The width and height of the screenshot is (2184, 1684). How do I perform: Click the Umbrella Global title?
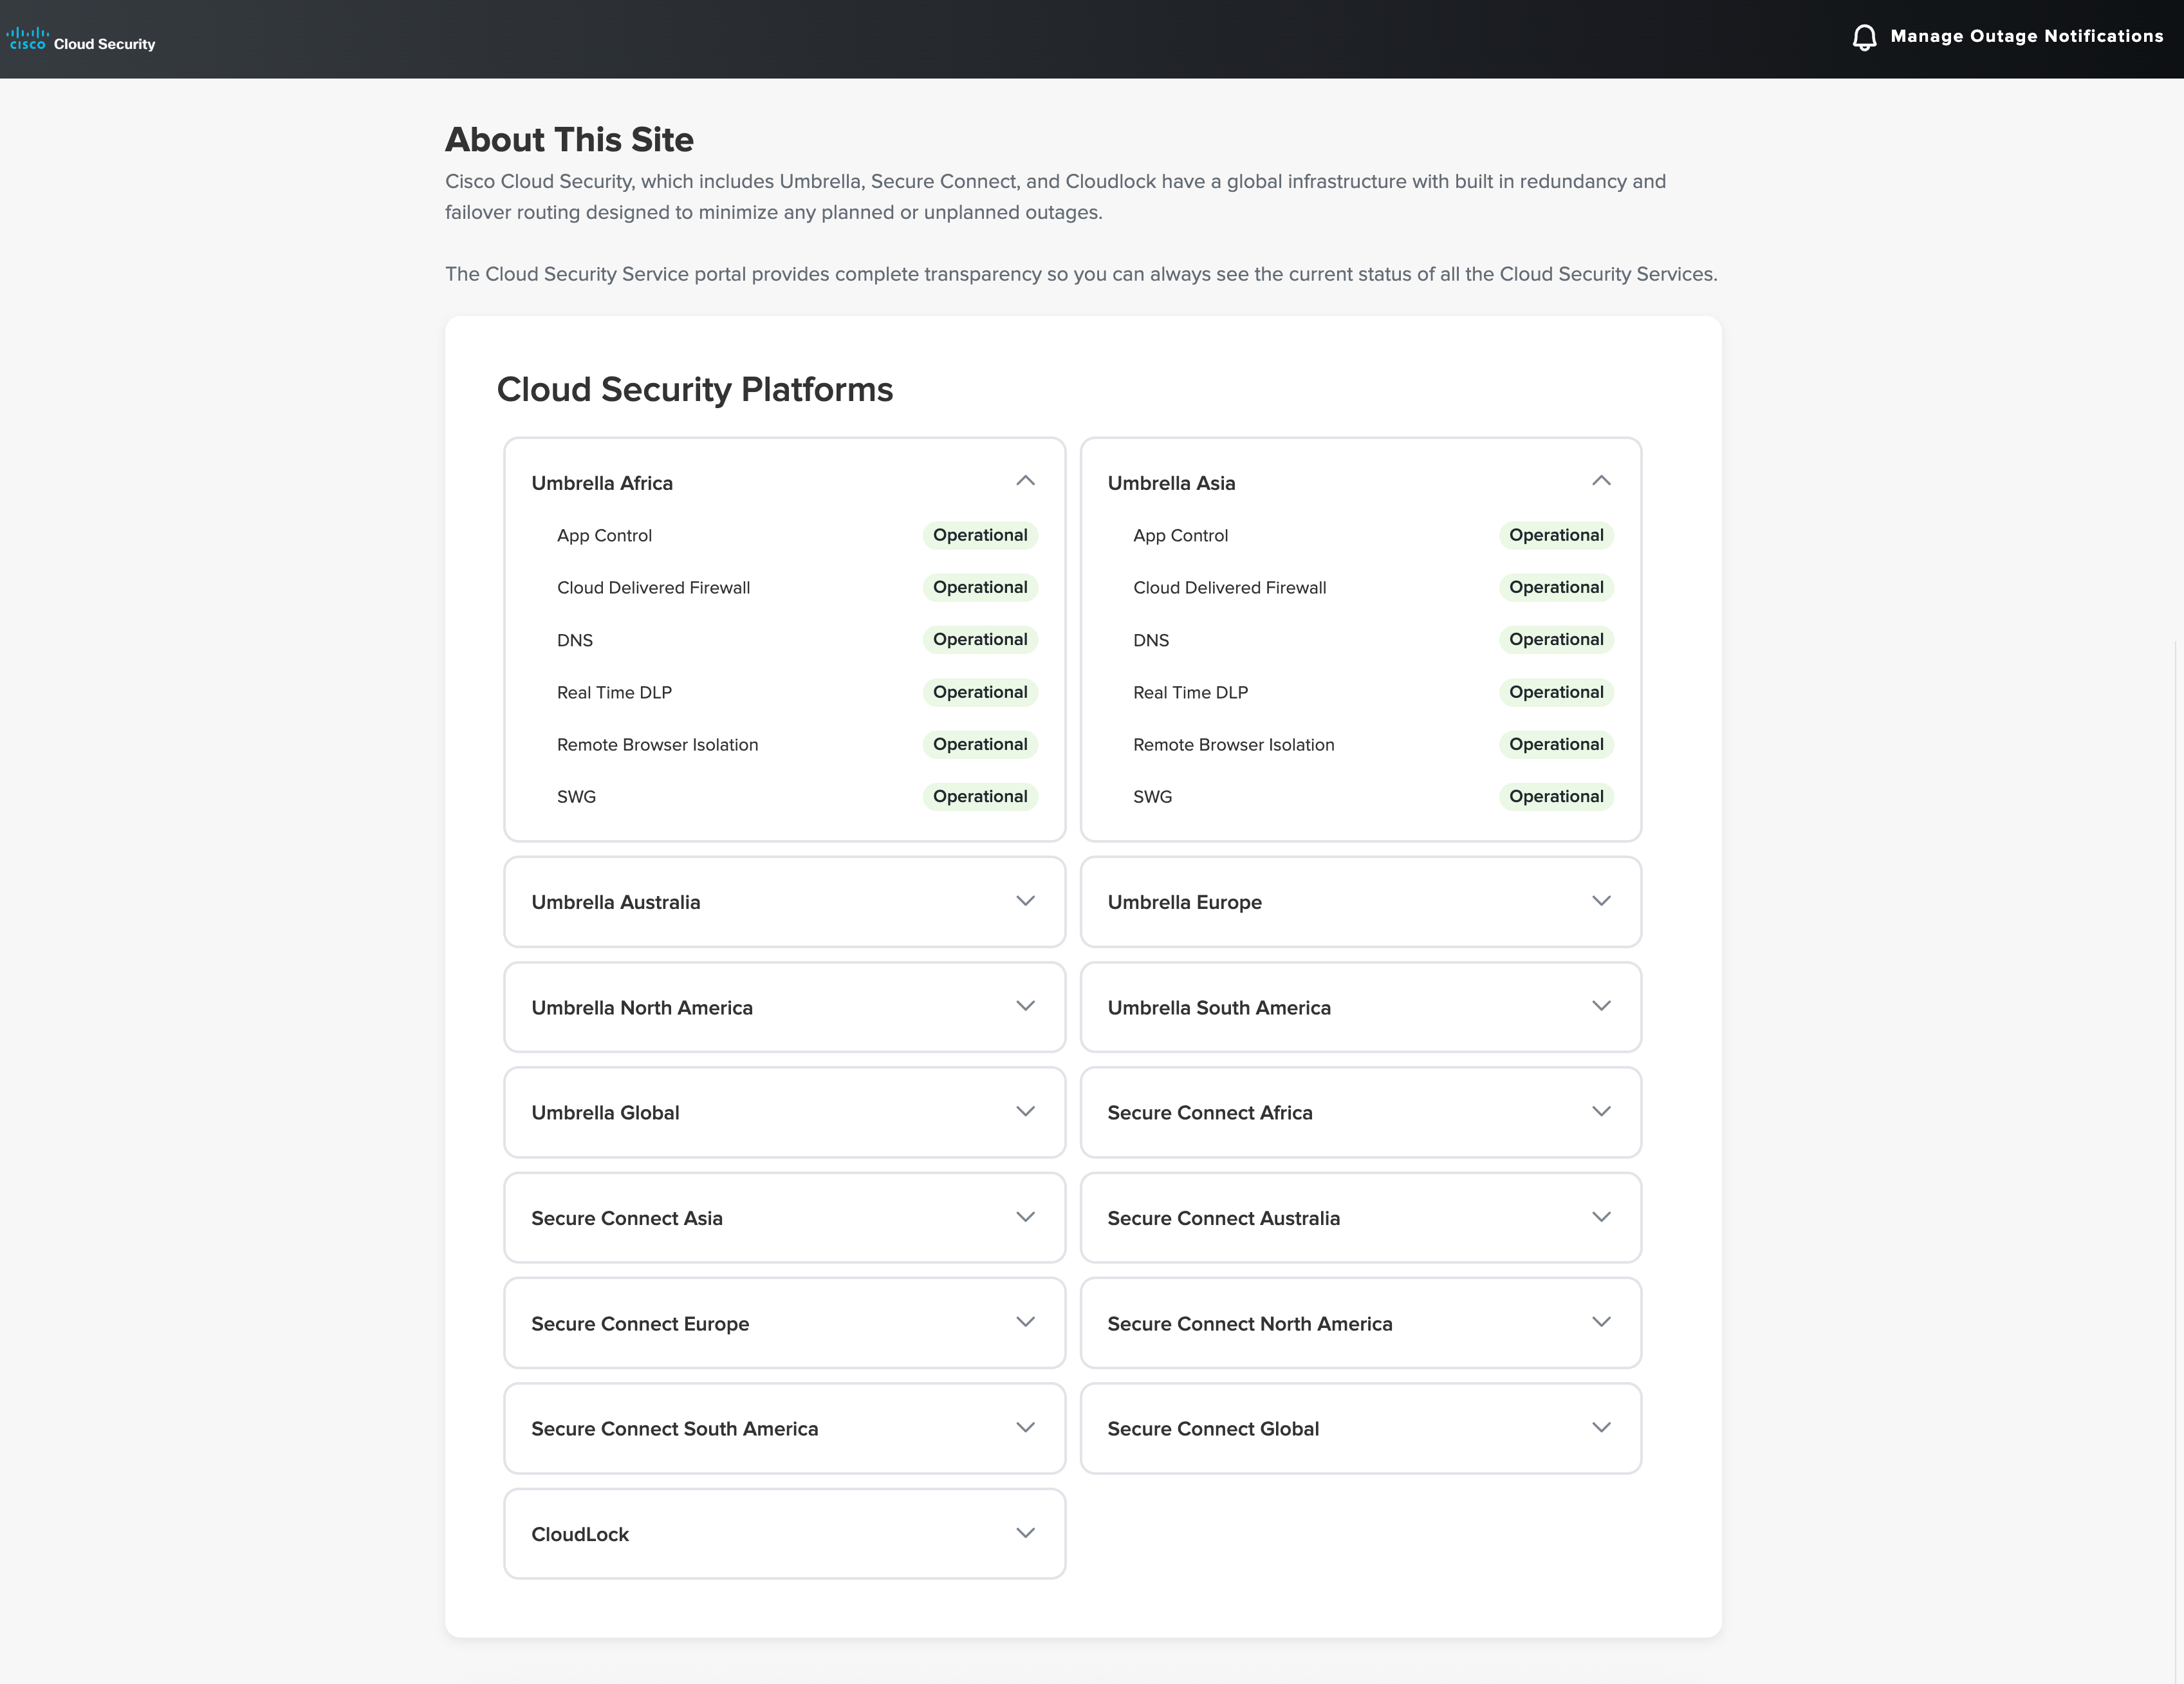(x=605, y=1112)
